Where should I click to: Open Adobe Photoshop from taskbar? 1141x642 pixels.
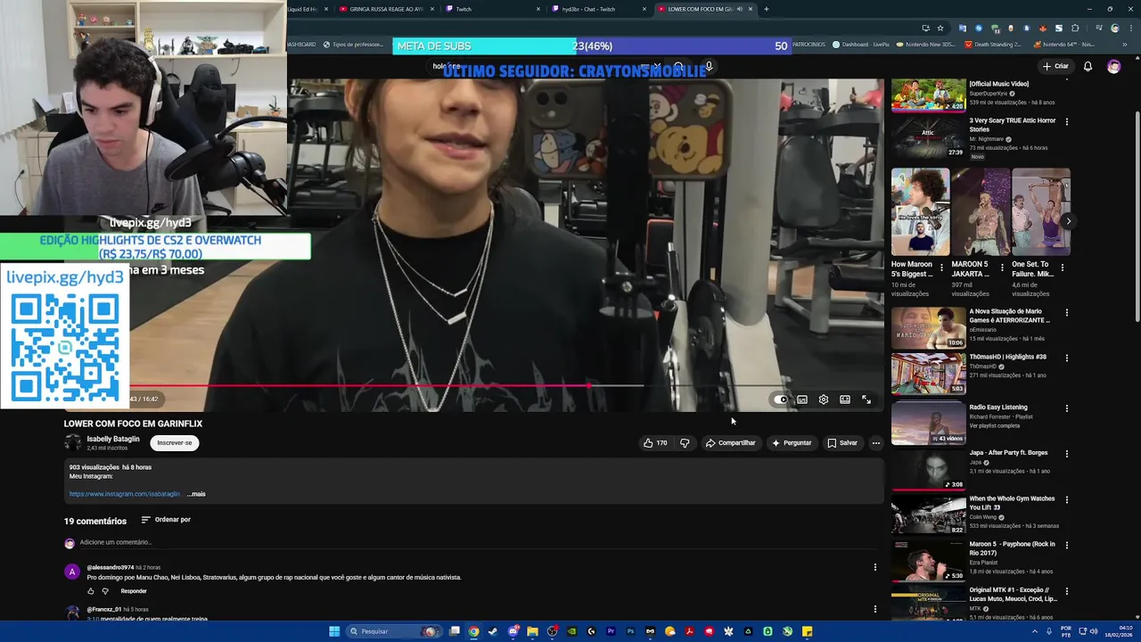click(x=630, y=631)
